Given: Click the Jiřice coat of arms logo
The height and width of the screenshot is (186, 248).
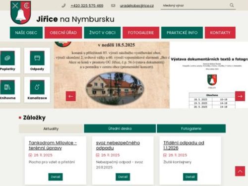Looking at the screenshot, I should [x=20, y=12].
